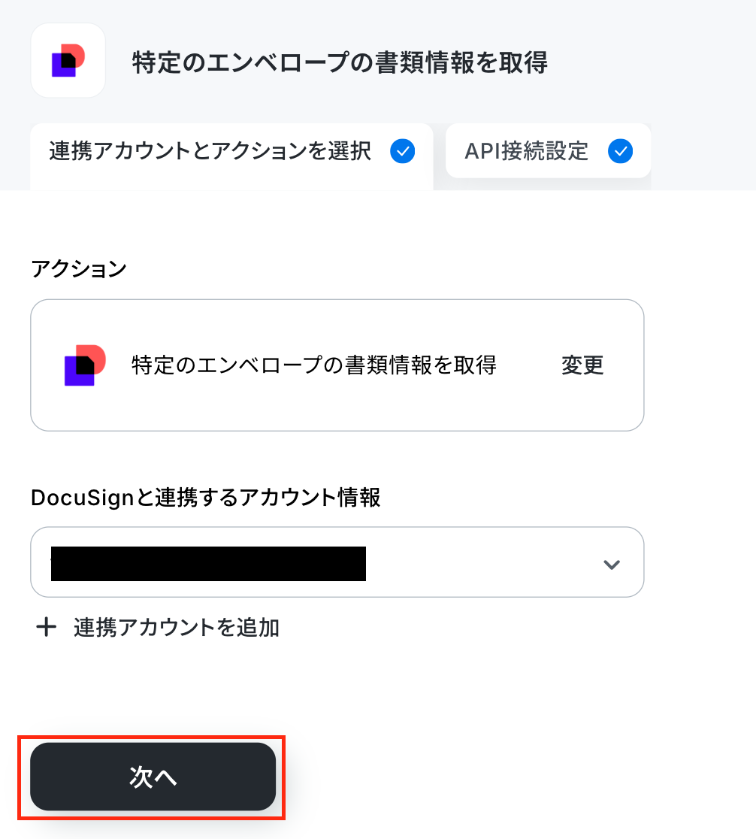Click the page title 特定のエンベロープの書類情報を取得
This screenshot has width=756, height=839.
(x=340, y=62)
